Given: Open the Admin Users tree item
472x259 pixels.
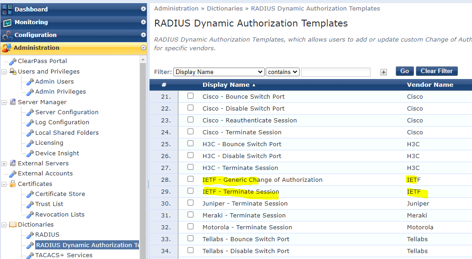Looking at the screenshot, I should pos(54,81).
